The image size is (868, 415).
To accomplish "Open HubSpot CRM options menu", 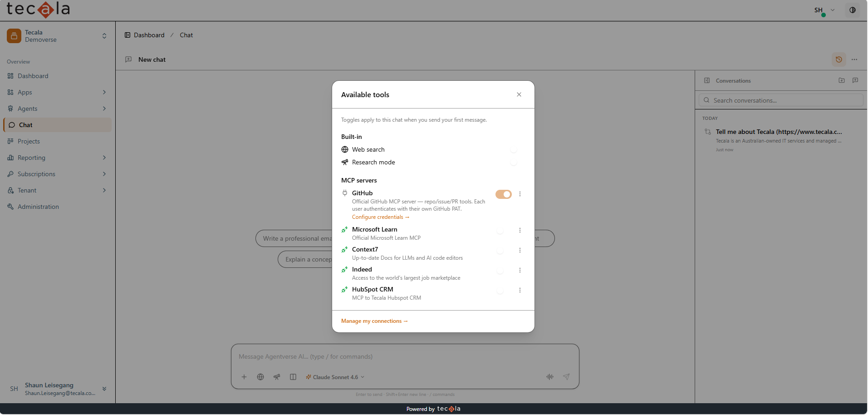I will [x=520, y=290].
